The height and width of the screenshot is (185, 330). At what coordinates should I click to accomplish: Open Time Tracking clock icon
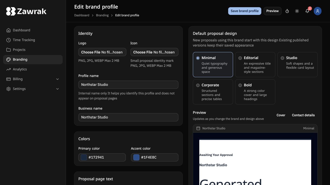click(x=9, y=40)
